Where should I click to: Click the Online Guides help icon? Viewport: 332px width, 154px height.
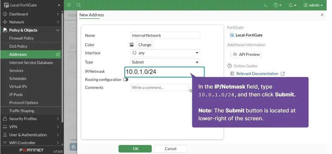click(x=230, y=66)
